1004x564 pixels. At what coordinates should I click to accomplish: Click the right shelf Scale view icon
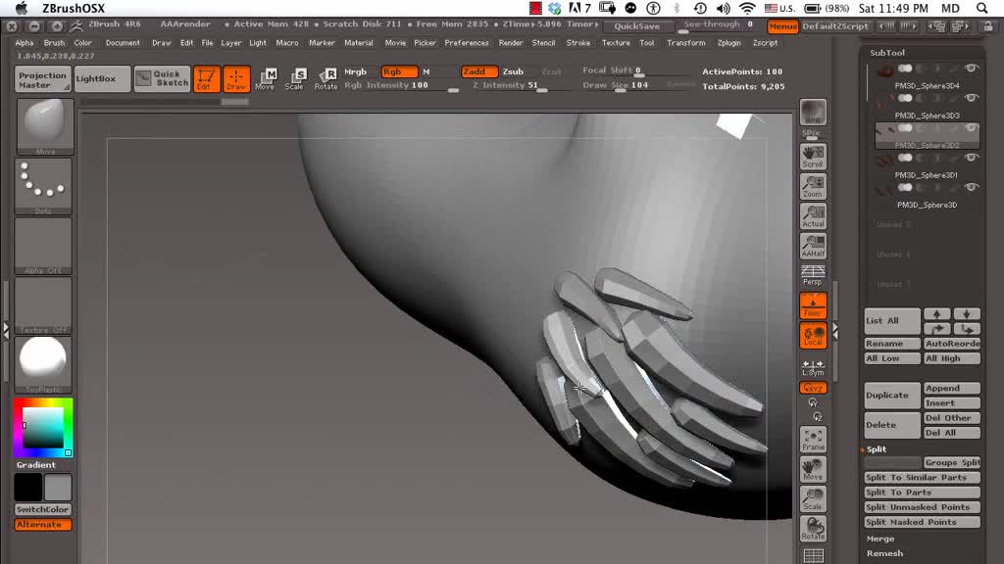(813, 498)
